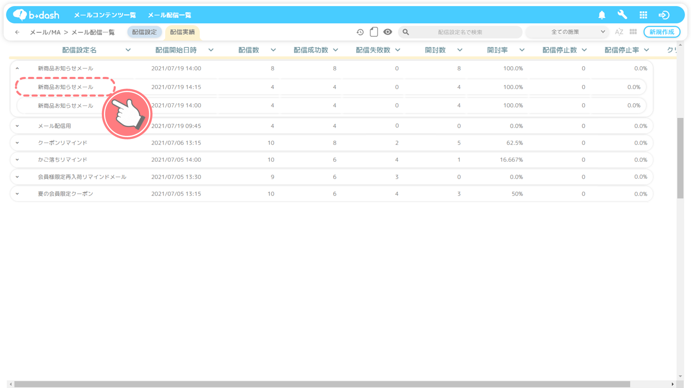Viewport: 691px width, 388px height.
Task: Open 開封率 column chevron
Action: pos(522,50)
